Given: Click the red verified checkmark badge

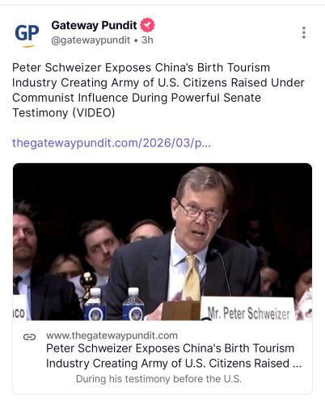Looking at the screenshot, I should 147,25.
